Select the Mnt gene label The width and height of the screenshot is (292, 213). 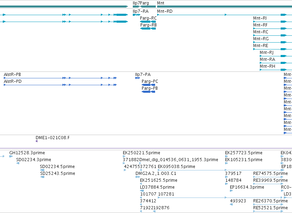click(161, 3)
